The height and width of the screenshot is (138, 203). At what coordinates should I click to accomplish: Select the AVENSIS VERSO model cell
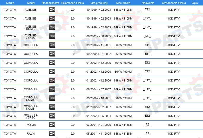[31, 36]
